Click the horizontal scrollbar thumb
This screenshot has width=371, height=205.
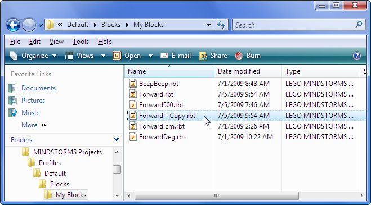coord(217,195)
